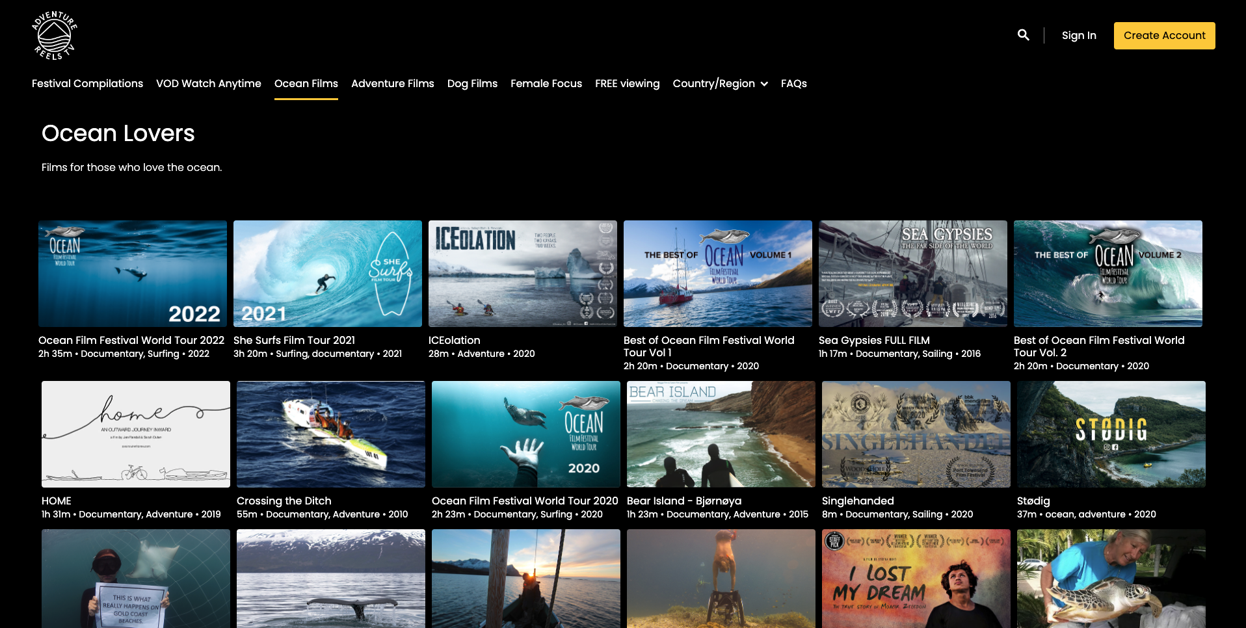Click Ocean Film Festival World Tour 2022 title
The width and height of the screenshot is (1246, 628).
pyautogui.click(x=131, y=340)
